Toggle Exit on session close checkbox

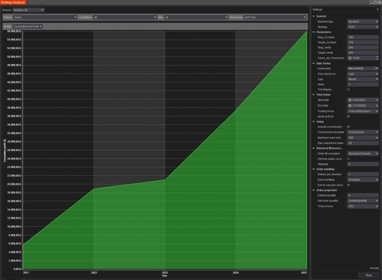point(349,185)
